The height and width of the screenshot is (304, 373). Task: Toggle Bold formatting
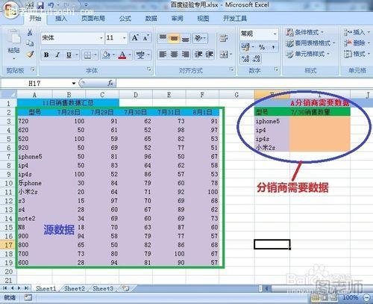tap(46, 55)
